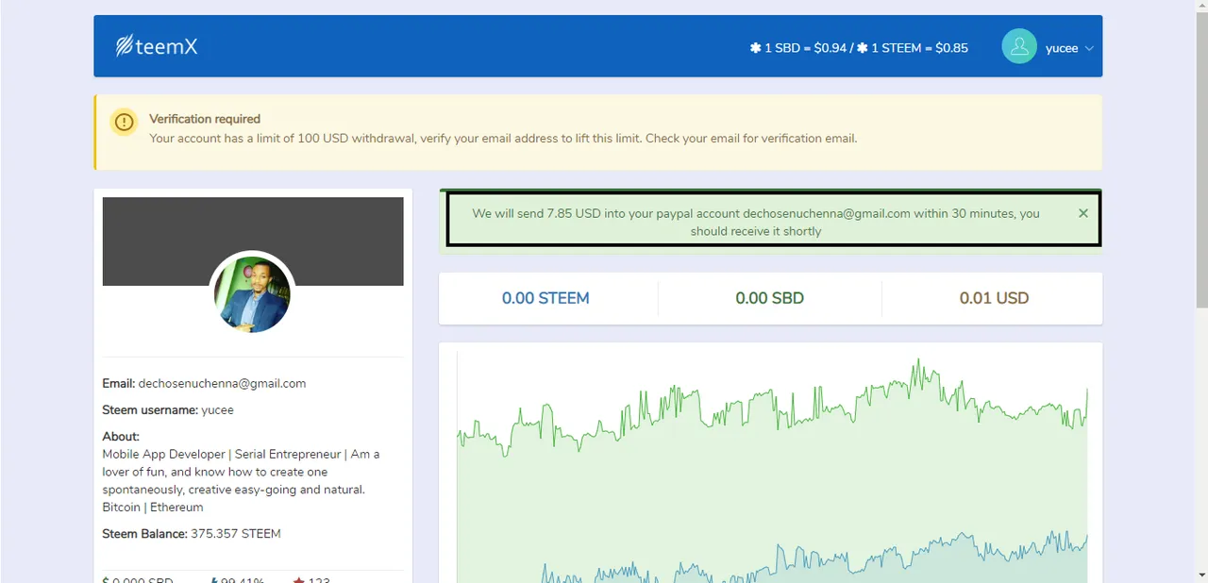This screenshot has width=1208, height=583.
Task: Expand the chevron next to yucee
Action: point(1089,48)
